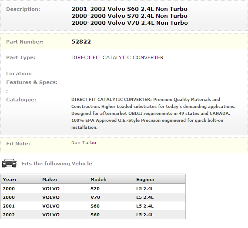Click the catalogue line starting 'Designed for aftermarket OBDII'
Image resolution: width=248 pixels, height=228 pixels.
[x=151, y=114]
